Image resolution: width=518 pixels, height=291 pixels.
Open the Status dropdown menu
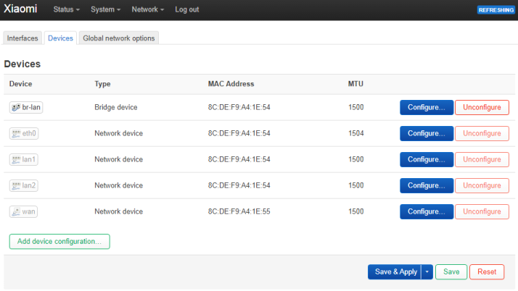pyautogui.click(x=67, y=10)
